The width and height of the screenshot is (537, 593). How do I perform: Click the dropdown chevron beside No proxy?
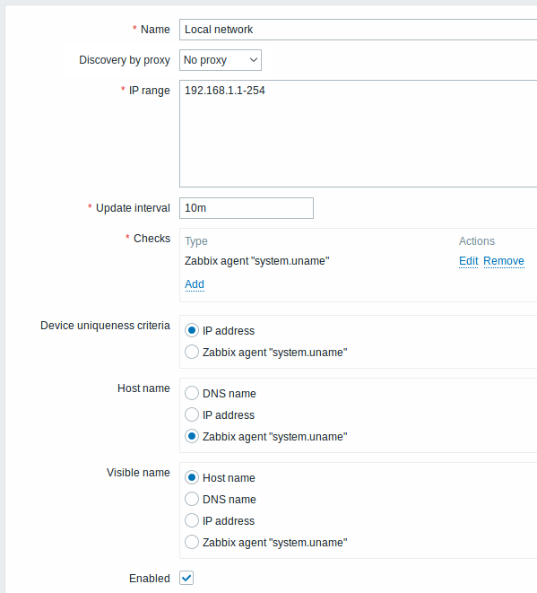pos(254,60)
